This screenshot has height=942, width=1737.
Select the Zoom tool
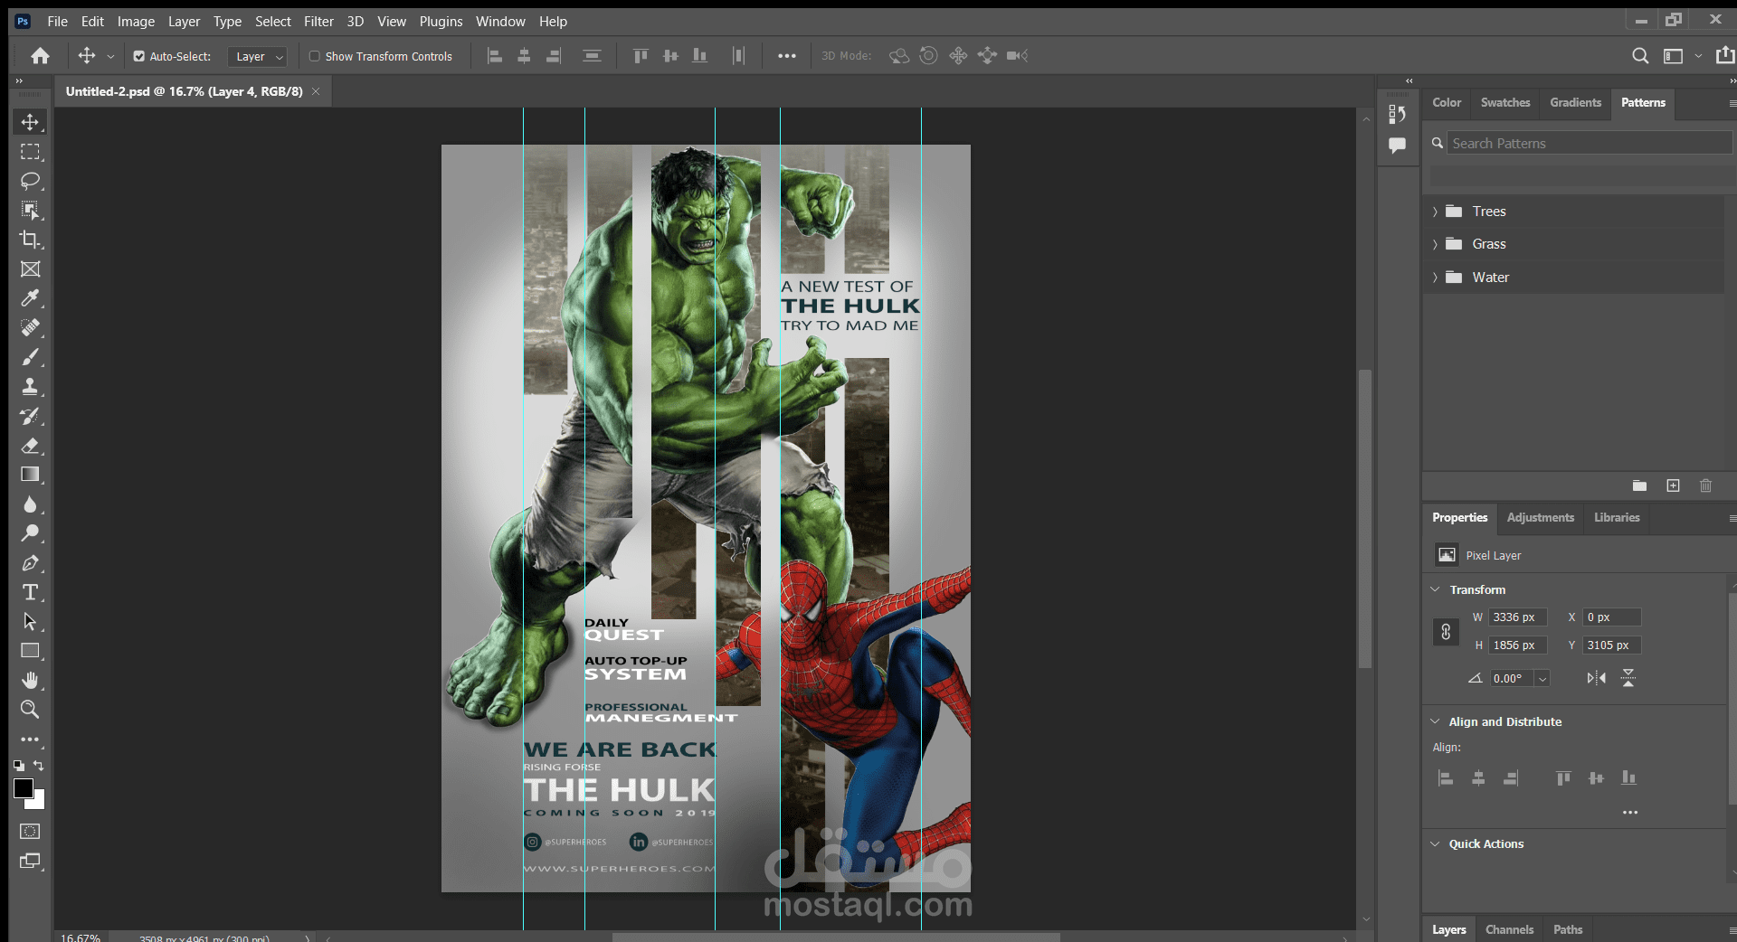pos(30,710)
